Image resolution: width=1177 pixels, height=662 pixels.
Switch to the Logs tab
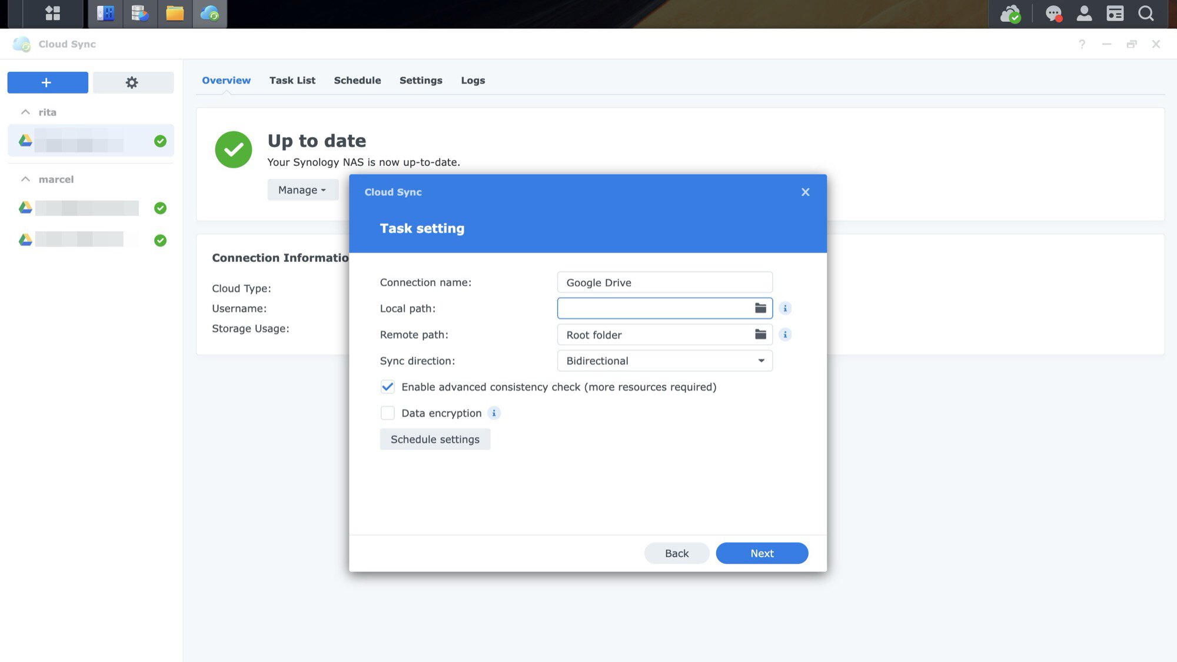(473, 81)
